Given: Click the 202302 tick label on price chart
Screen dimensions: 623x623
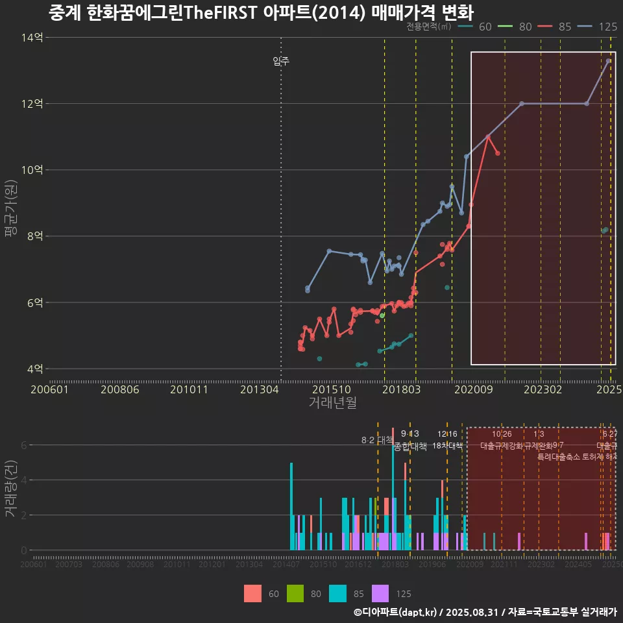Looking at the screenshot, I should (x=543, y=389).
